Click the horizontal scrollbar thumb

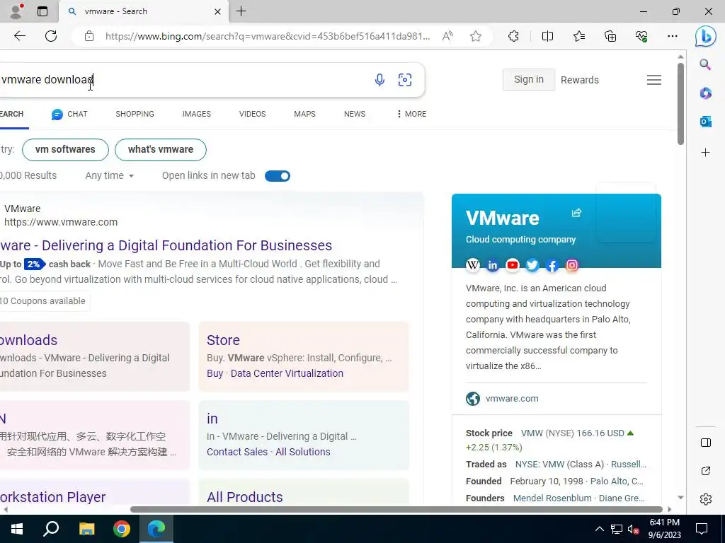pyautogui.click(x=396, y=509)
